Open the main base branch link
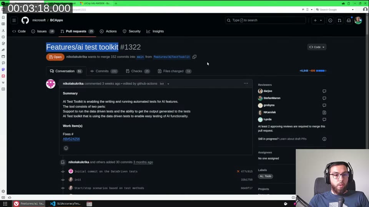369x207 pixels. coord(140,57)
